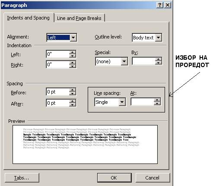Viewport: 216px width, 186px height.
Task: Expand the Line spacing dropdown
Action: pyautogui.click(x=122, y=102)
